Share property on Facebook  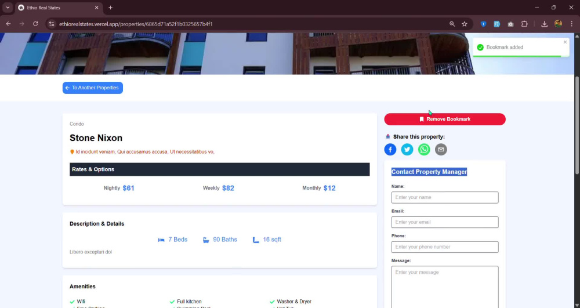390,150
